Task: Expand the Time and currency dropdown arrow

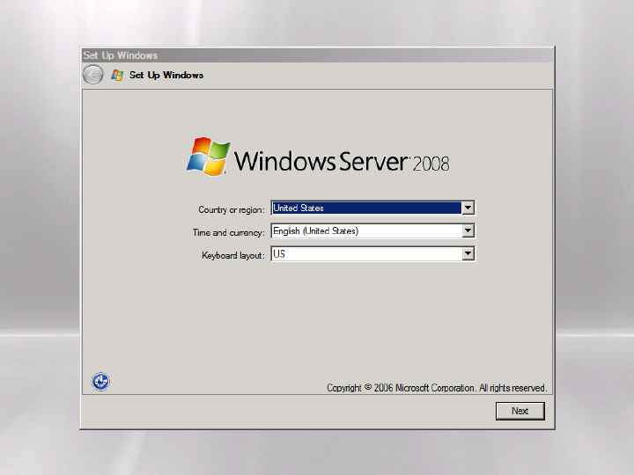Action: click(x=468, y=230)
